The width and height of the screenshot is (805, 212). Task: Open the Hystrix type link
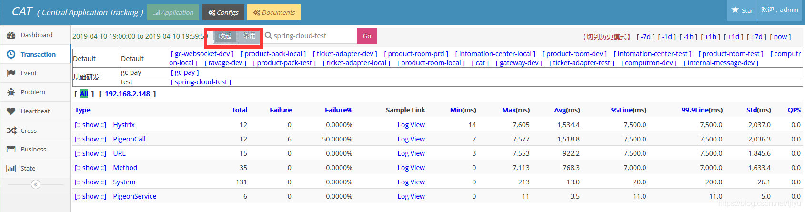click(x=124, y=125)
